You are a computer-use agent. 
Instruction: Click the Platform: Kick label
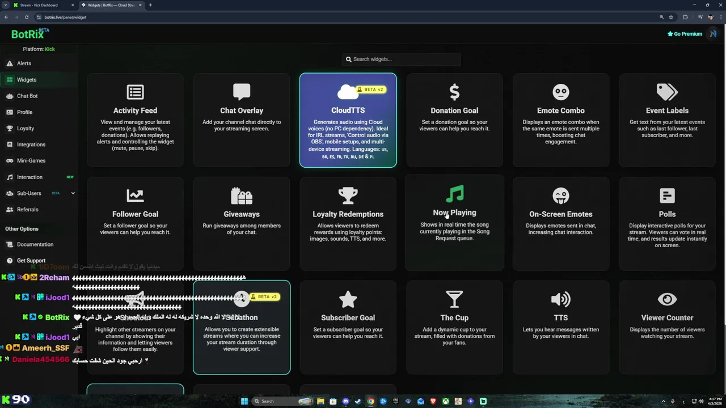[39, 49]
